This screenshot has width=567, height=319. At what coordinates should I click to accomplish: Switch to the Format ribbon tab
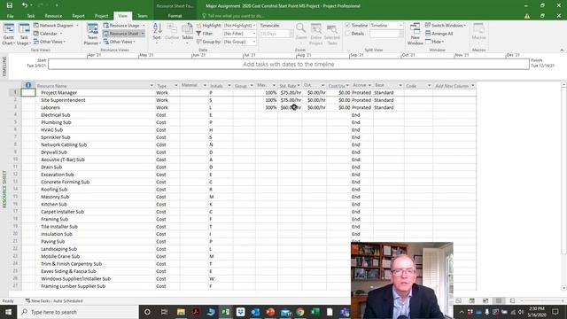pyautogui.click(x=175, y=16)
